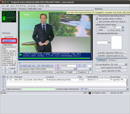Click the Filename column header

click(29, 77)
